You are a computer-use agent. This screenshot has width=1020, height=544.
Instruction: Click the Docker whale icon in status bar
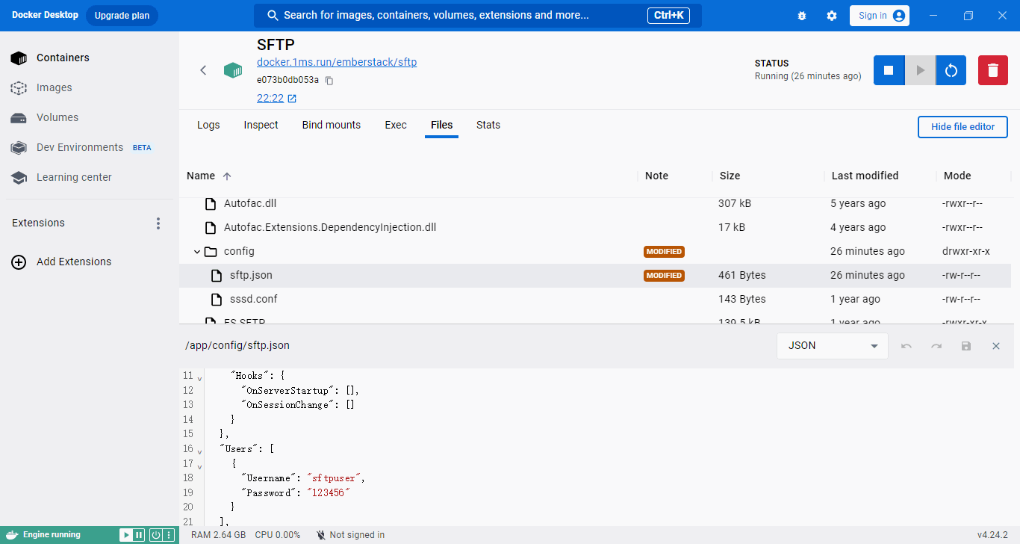[x=11, y=534]
